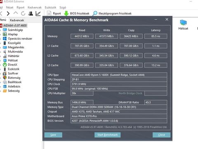Viewport: 198px width, 149px height.
Task: Click the Motherboard field Asus Prime X370-Pro
Action: (119, 116)
